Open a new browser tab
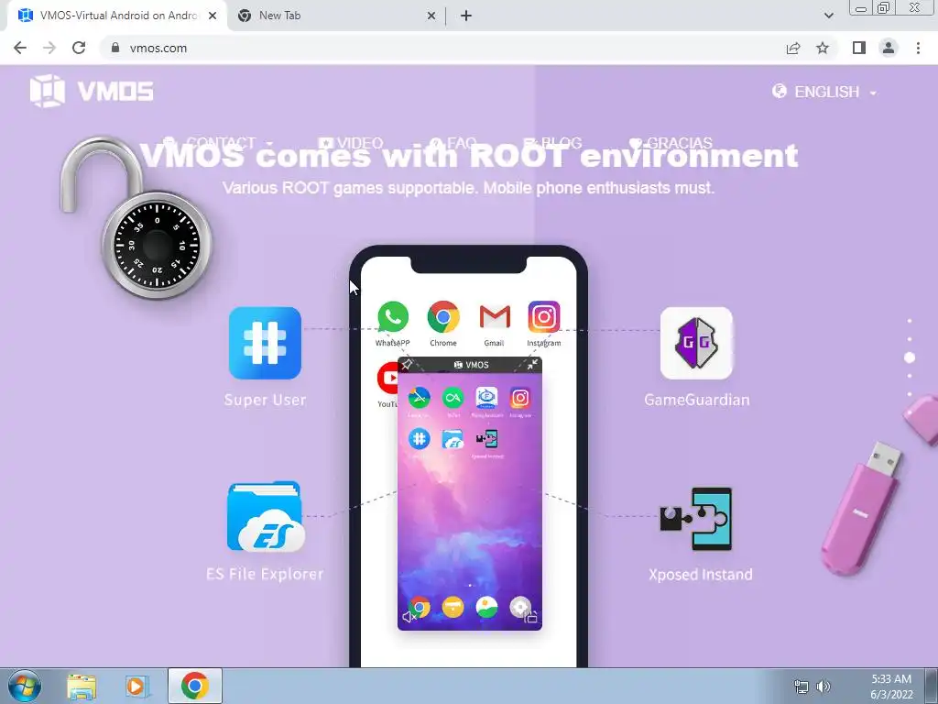Screen dimensions: 938x704 click(466, 16)
